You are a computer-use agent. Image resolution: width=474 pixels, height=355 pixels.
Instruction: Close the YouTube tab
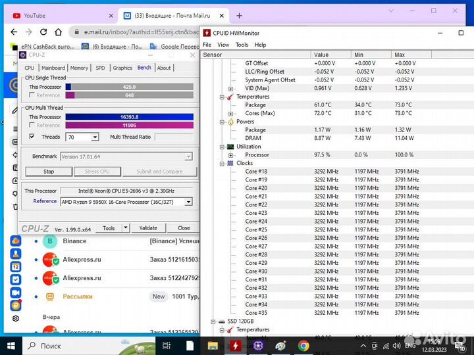111,16
